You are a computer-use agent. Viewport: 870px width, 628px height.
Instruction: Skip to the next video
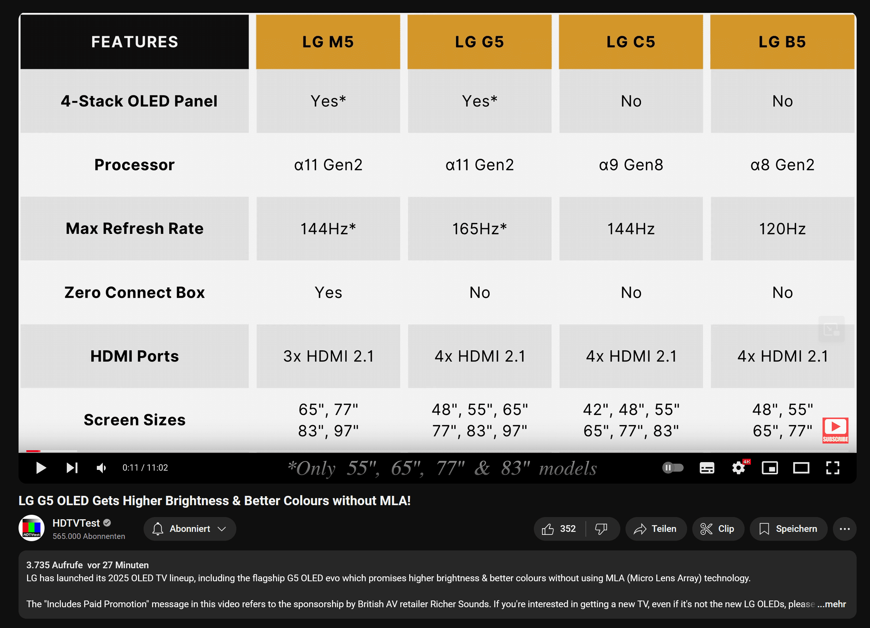click(72, 468)
